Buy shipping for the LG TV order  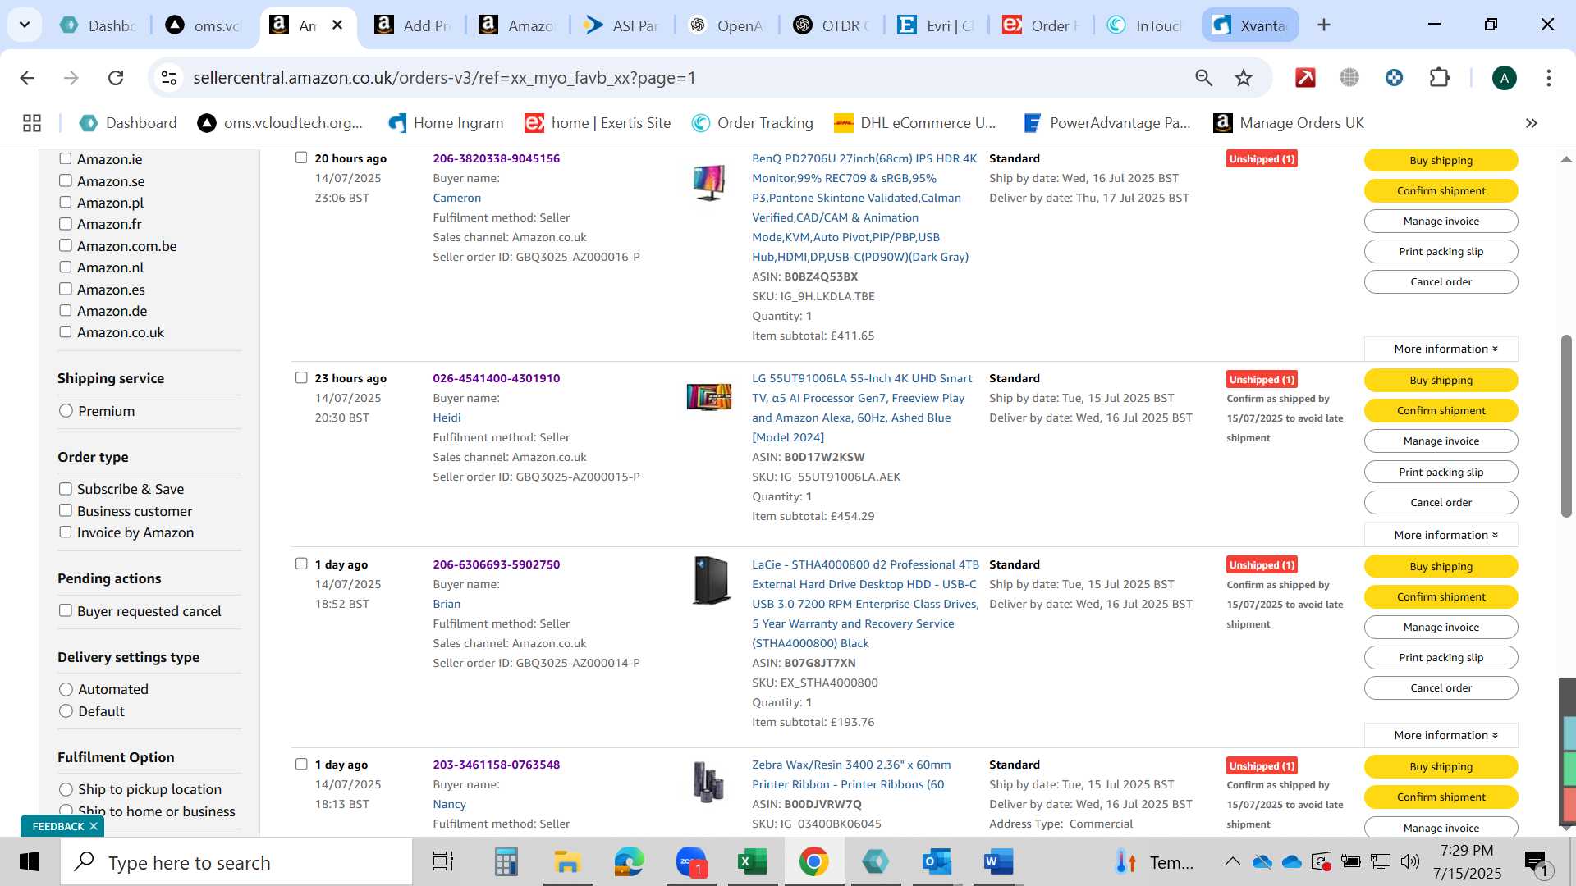coord(1441,381)
